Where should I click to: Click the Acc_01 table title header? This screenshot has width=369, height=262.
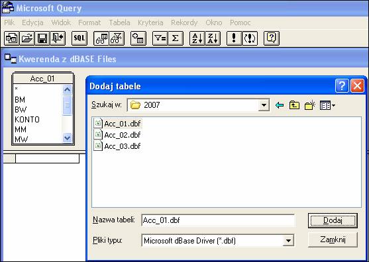tap(42, 78)
